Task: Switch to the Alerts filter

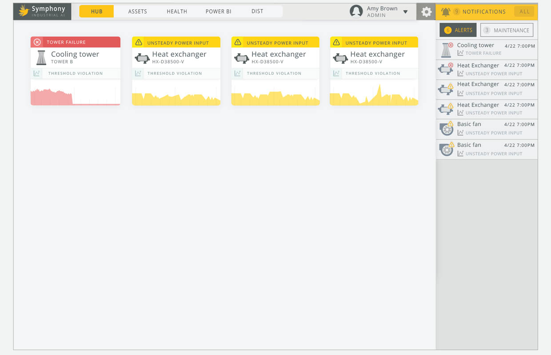Action: click(x=458, y=30)
